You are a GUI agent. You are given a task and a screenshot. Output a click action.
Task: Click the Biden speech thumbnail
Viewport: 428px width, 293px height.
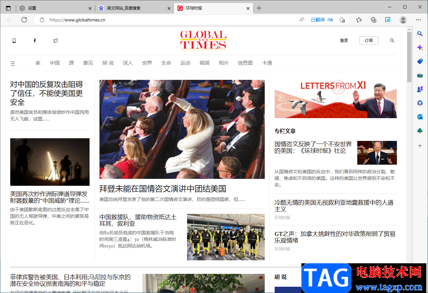coord(377,153)
